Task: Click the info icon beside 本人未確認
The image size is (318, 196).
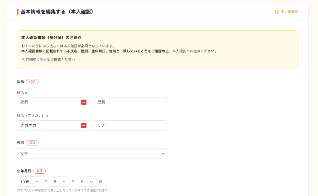Action: [x=277, y=12]
